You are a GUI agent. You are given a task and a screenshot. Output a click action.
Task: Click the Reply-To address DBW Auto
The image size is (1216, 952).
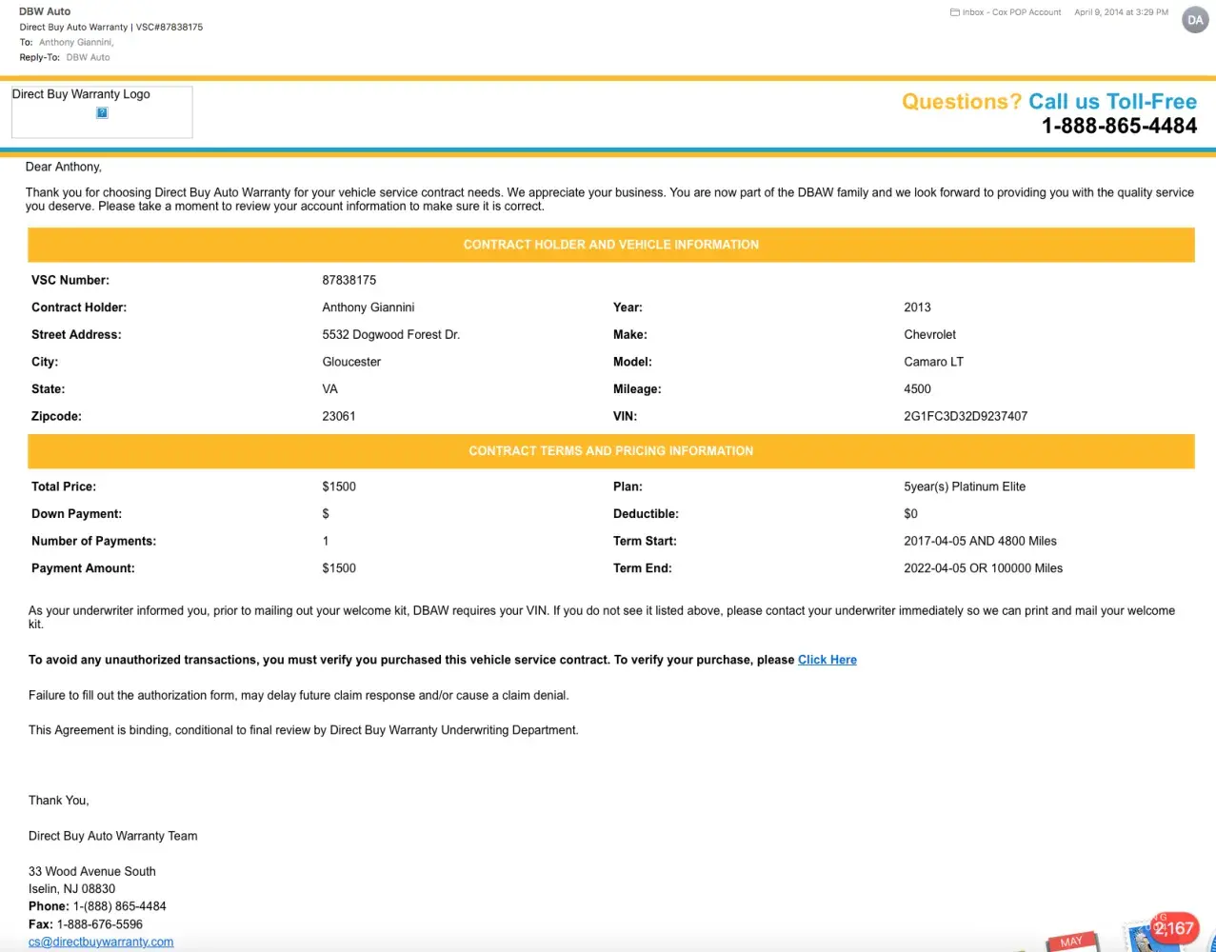[88, 57]
